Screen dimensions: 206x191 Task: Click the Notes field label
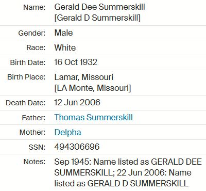click(35, 162)
